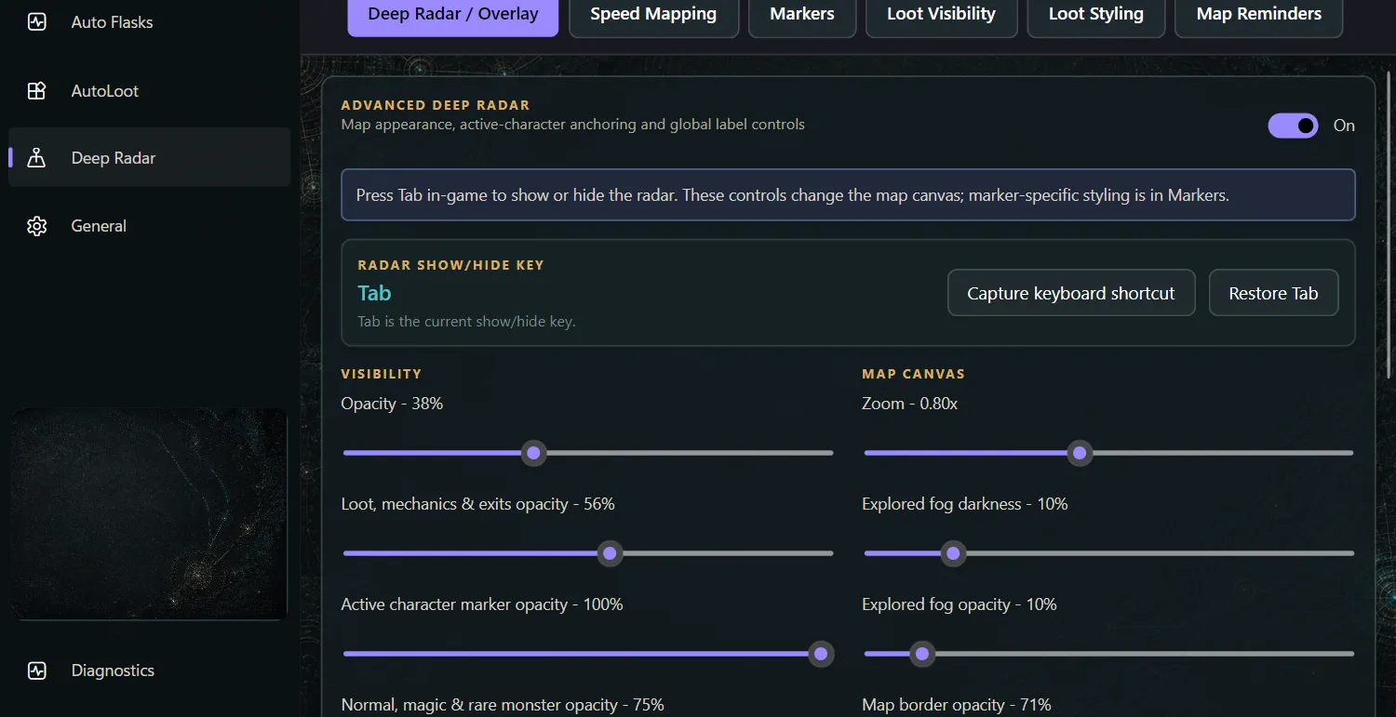Click Capture keyboard shortcut button

[x=1071, y=293]
